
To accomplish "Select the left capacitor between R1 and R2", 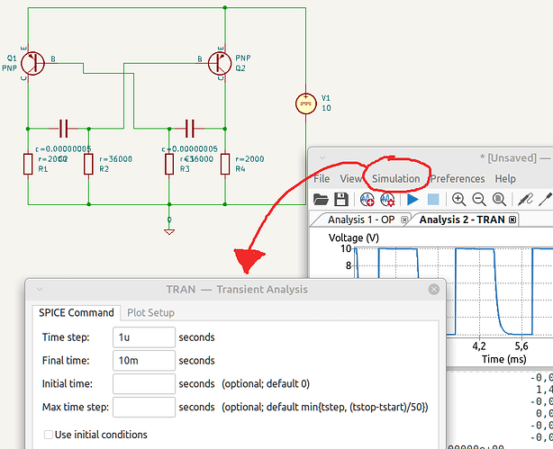I will [63, 129].
